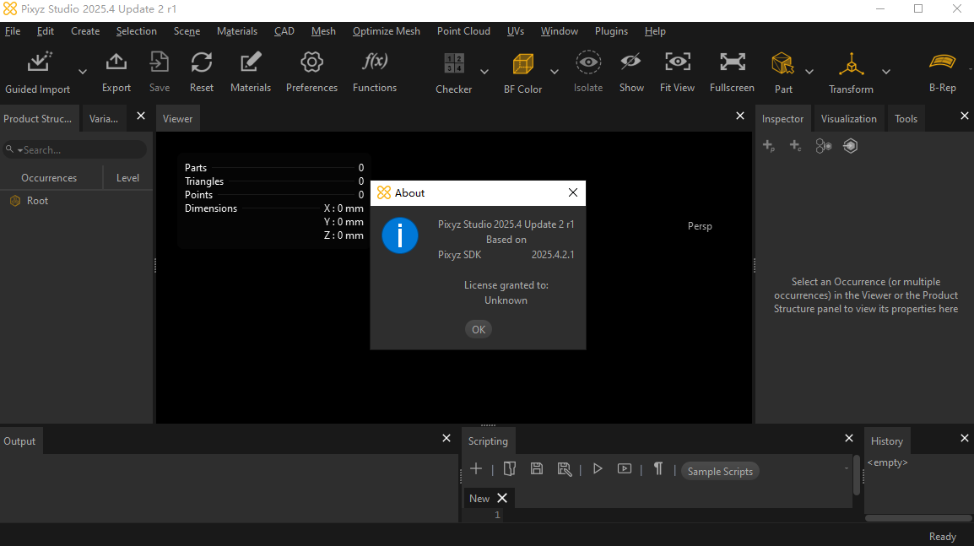Expand the Part dropdown arrow
The width and height of the screenshot is (974, 546).
point(809,72)
